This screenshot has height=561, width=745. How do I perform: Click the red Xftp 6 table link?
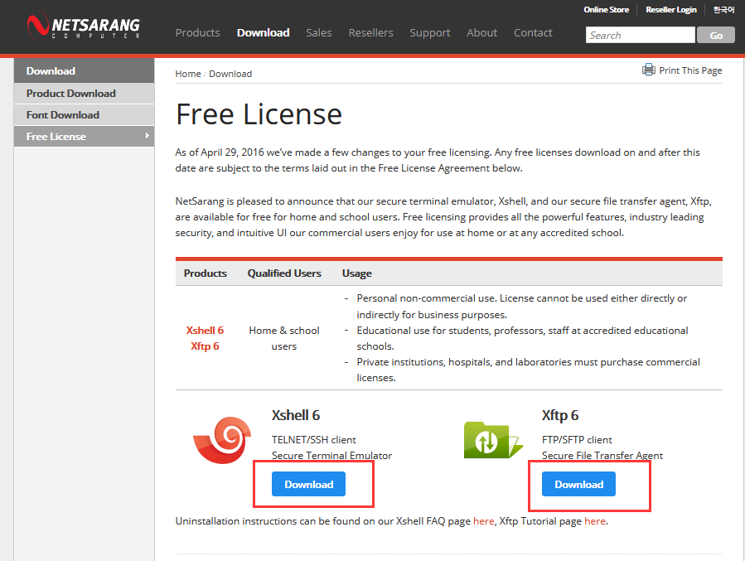click(205, 346)
